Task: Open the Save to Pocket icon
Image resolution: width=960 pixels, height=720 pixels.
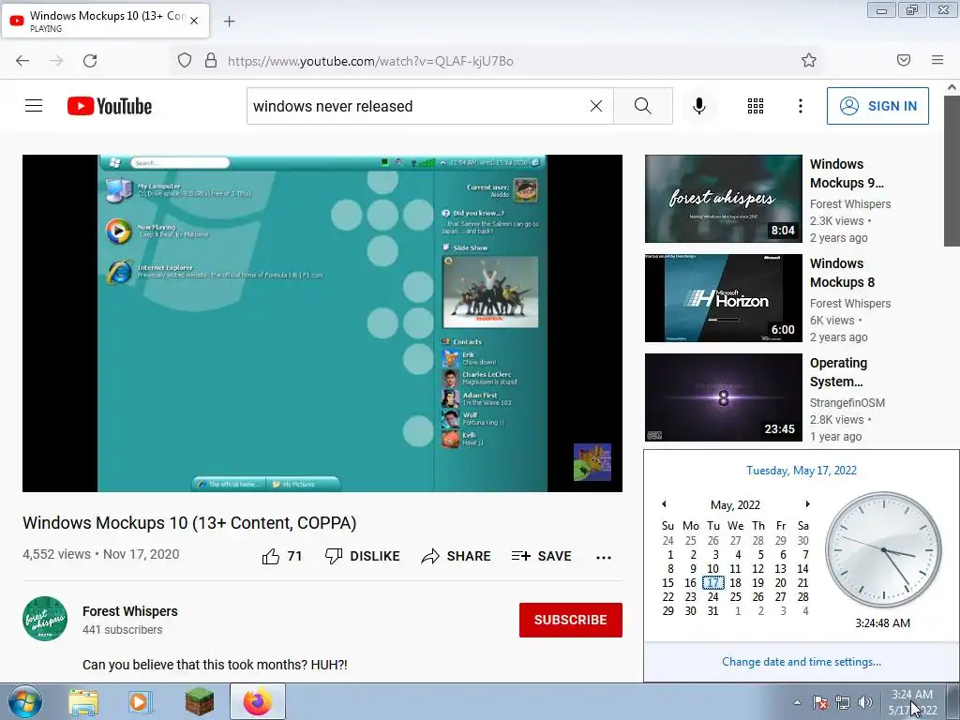Action: pos(903,60)
